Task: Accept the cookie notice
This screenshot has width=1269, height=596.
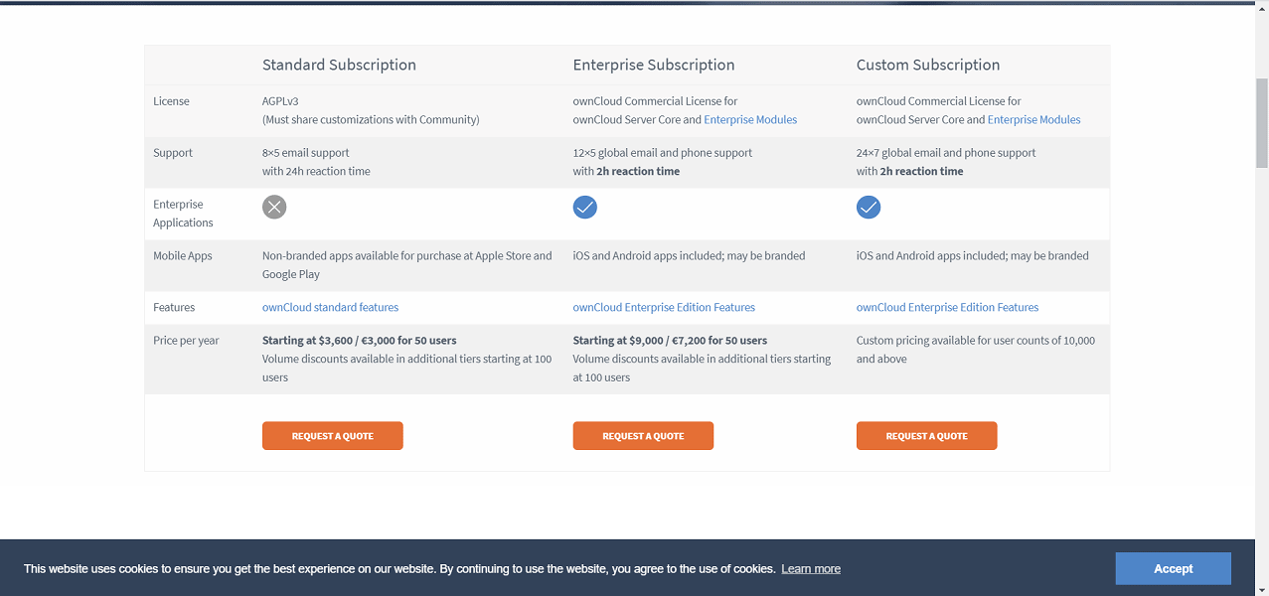Action: (1173, 568)
